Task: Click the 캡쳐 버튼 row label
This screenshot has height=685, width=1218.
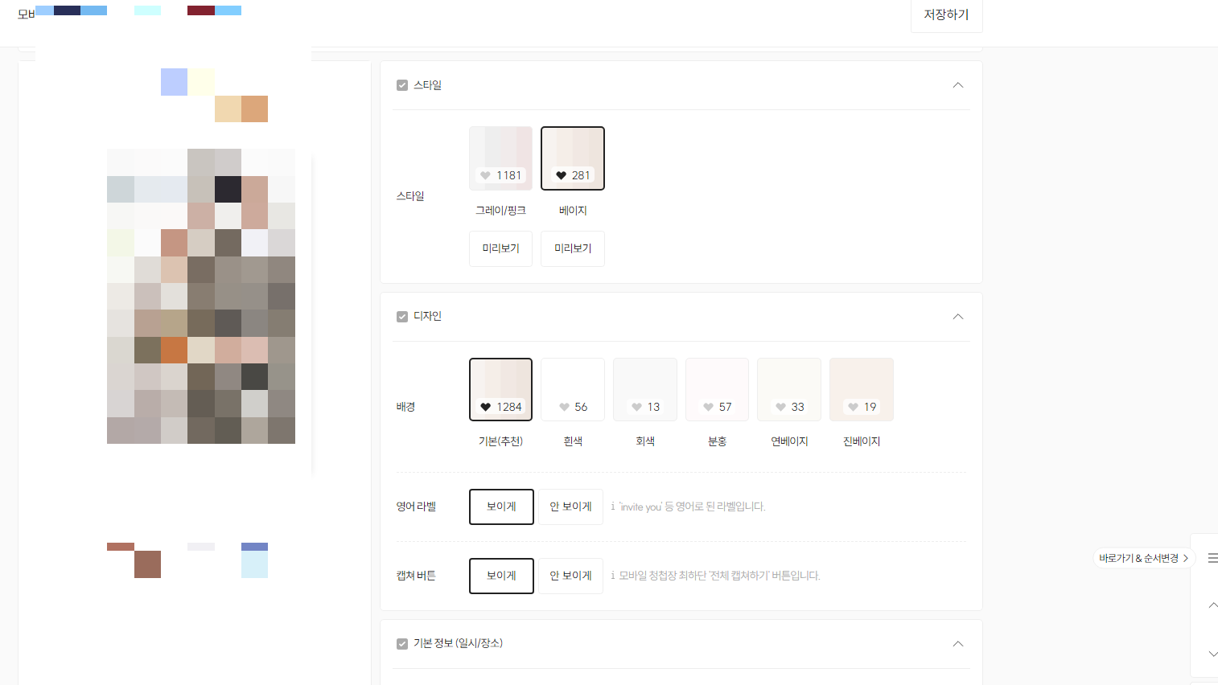Action: pyautogui.click(x=416, y=576)
